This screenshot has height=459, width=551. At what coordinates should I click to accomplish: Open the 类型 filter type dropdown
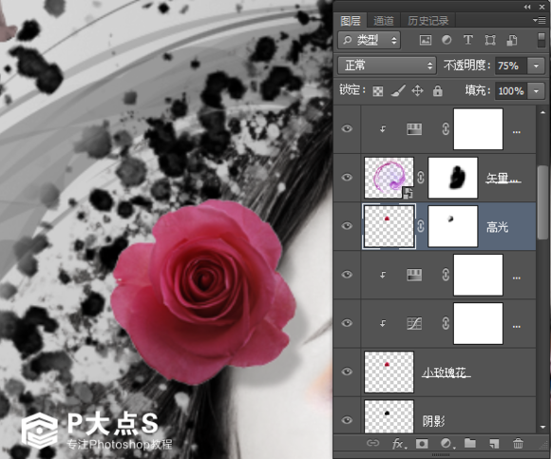pyautogui.click(x=369, y=40)
